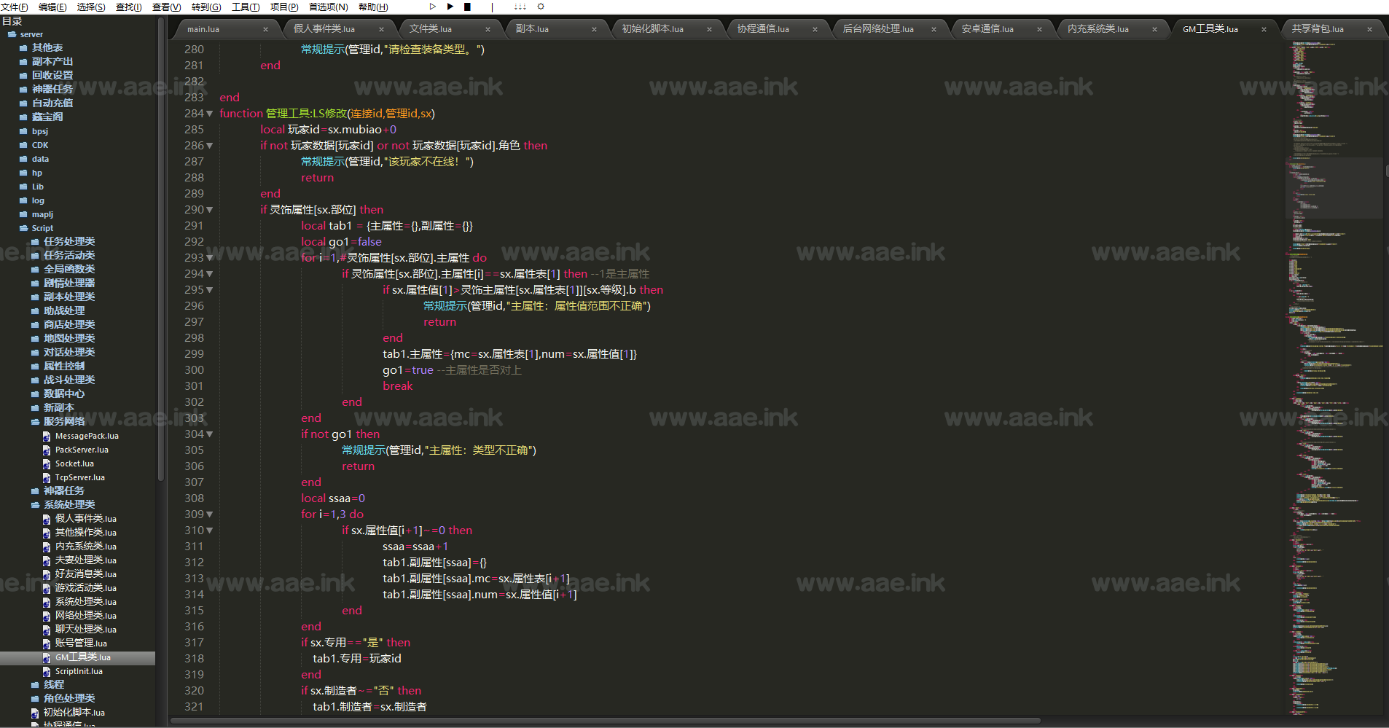Fold the if block at line 290
Viewport: 1389px width, 728px height.
click(210, 210)
